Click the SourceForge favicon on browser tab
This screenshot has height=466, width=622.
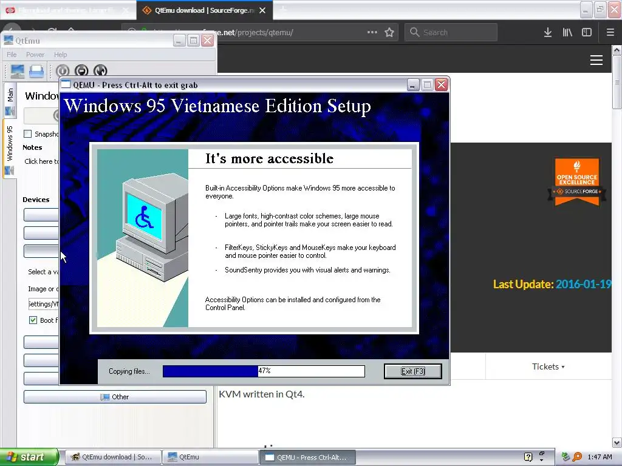147,10
